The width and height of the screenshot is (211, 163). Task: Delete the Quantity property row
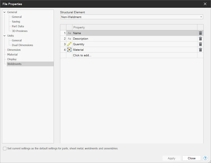(x=200, y=44)
